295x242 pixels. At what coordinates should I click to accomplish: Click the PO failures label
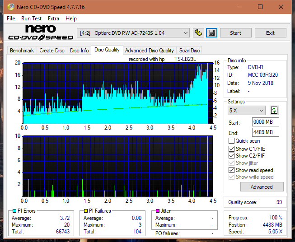(x=168, y=233)
